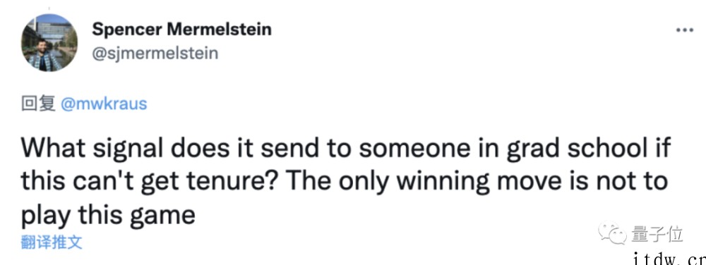Click the 翻译推文 translate tweet link
This screenshot has height=265, width=706.
coord(52,242)
